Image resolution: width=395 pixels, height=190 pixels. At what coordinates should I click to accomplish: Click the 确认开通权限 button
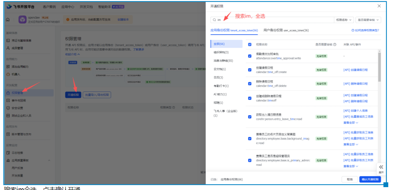point(370,179)
